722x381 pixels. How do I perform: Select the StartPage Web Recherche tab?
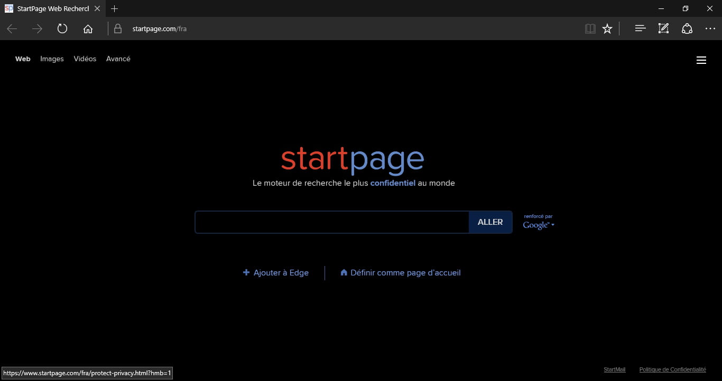click(52, 8)
